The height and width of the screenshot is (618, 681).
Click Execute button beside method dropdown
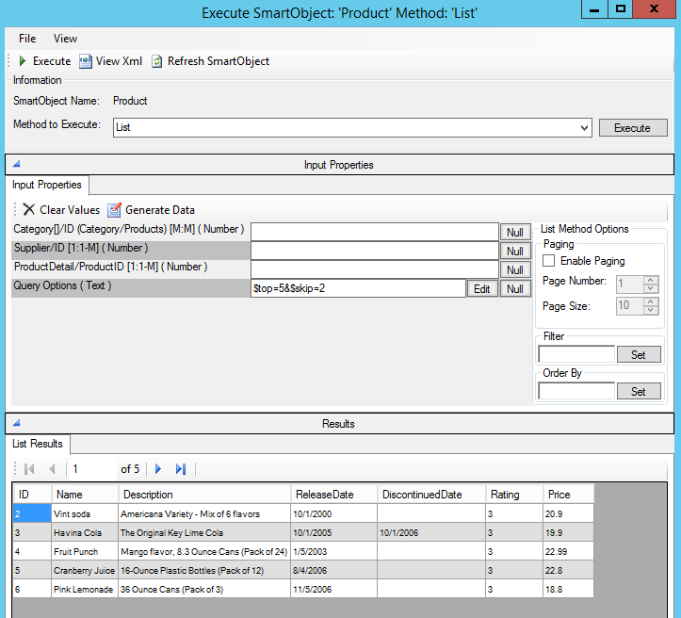coord(632,128)
